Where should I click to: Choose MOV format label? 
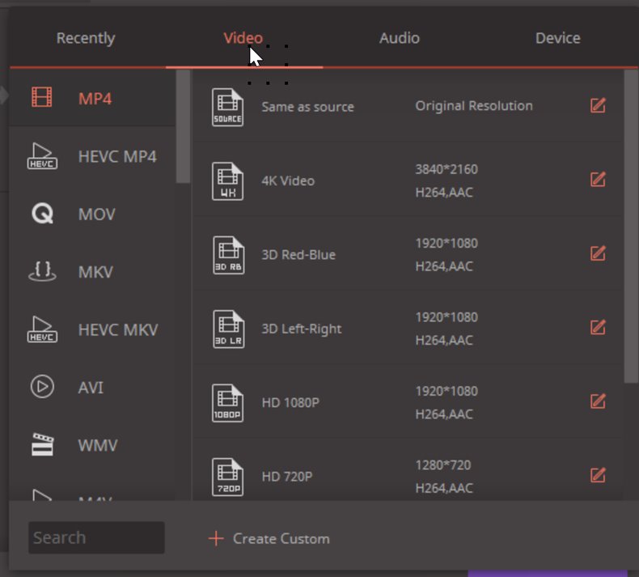tap(97, 214)
